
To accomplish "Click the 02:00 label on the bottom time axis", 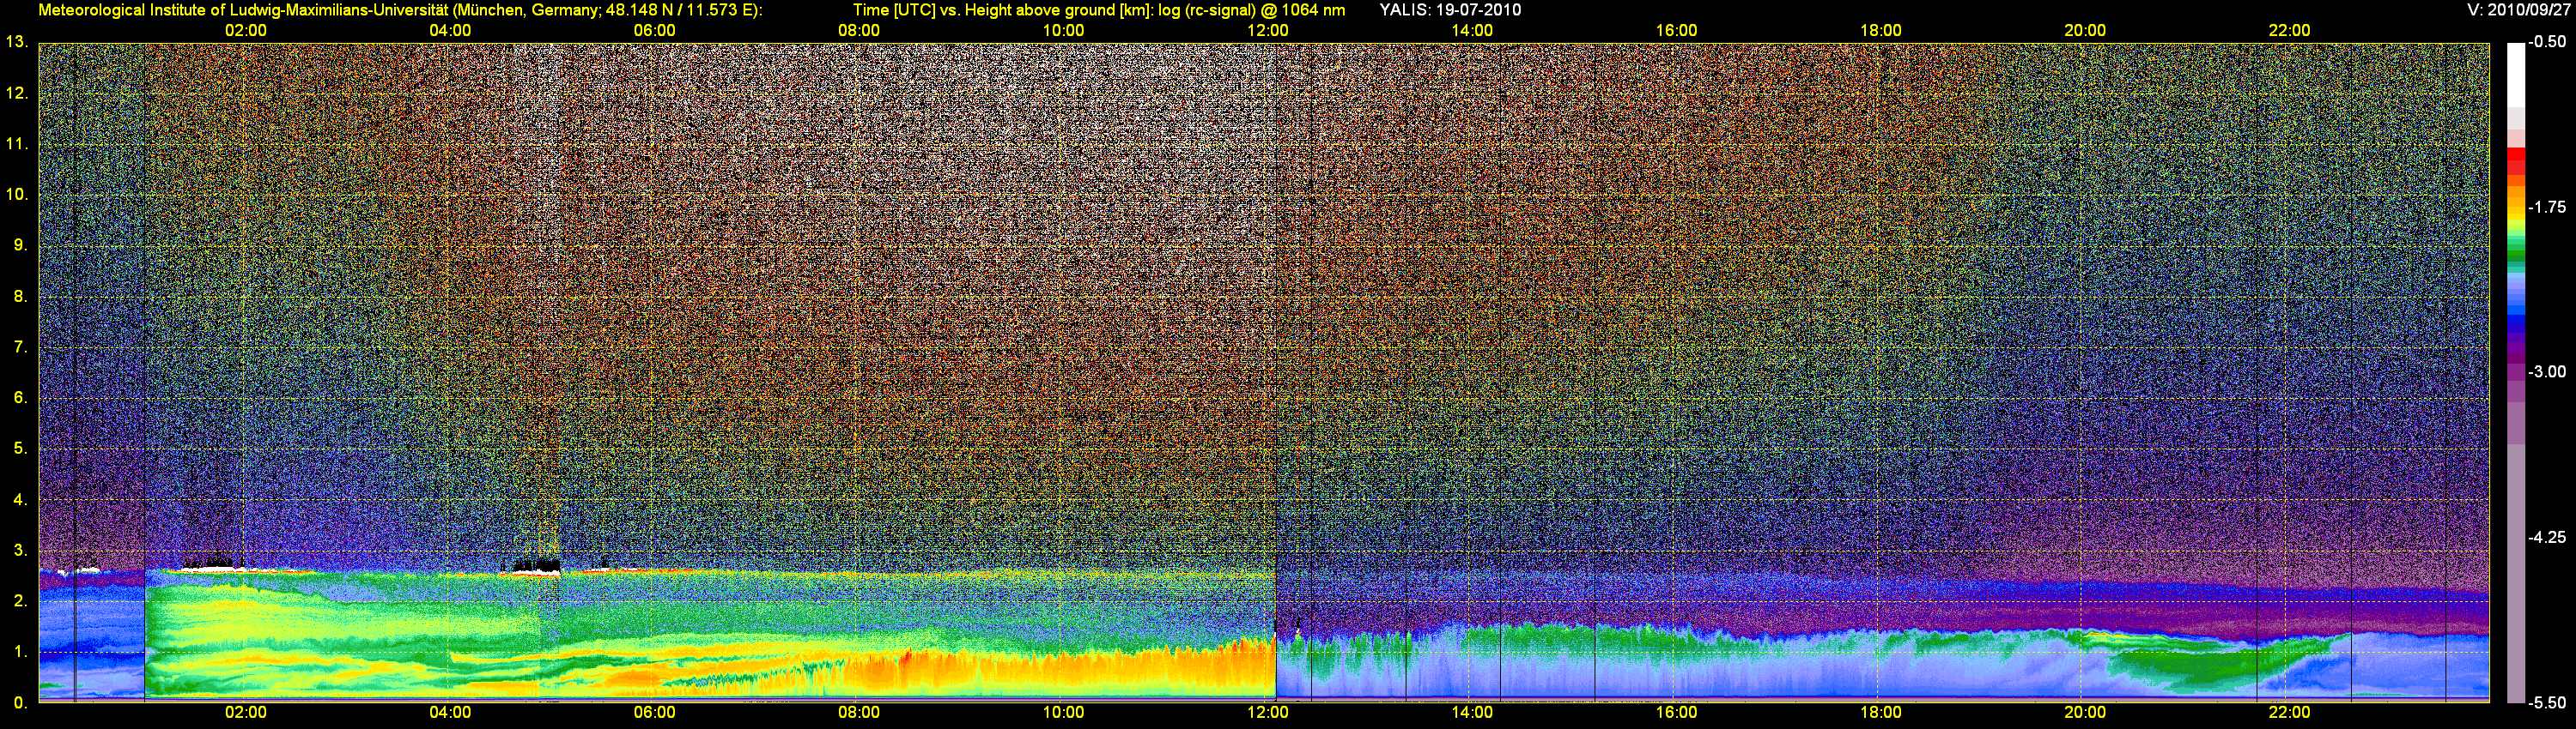I will coord(245,713).
